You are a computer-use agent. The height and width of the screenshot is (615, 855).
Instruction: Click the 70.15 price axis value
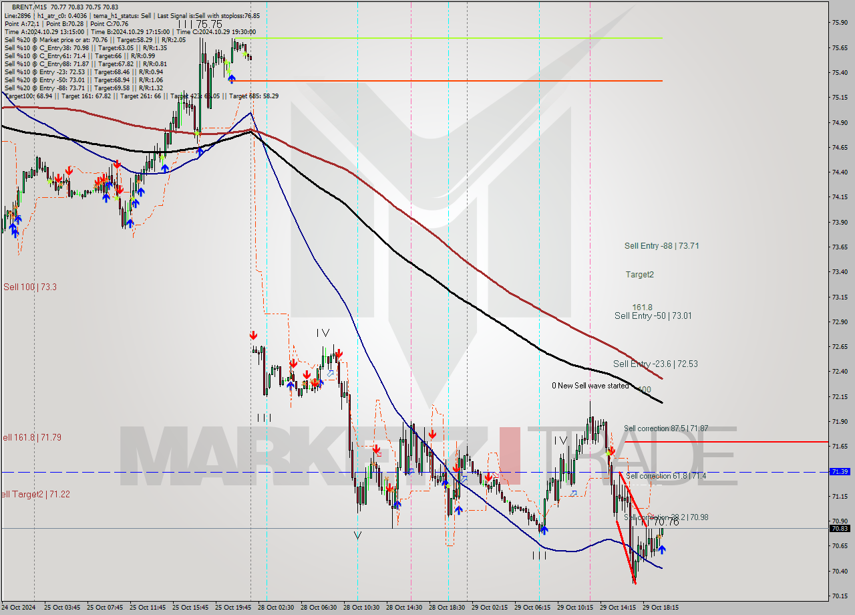840,596
